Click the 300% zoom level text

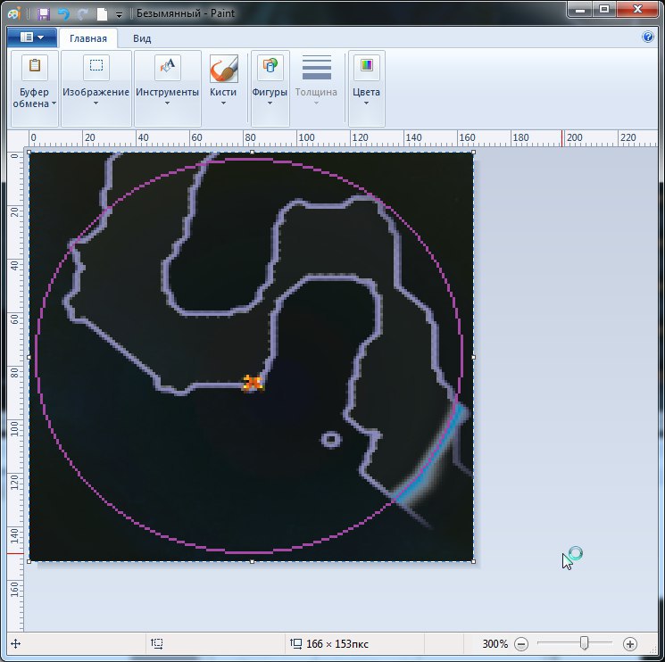pyautogui.click(x=495, y=644)
